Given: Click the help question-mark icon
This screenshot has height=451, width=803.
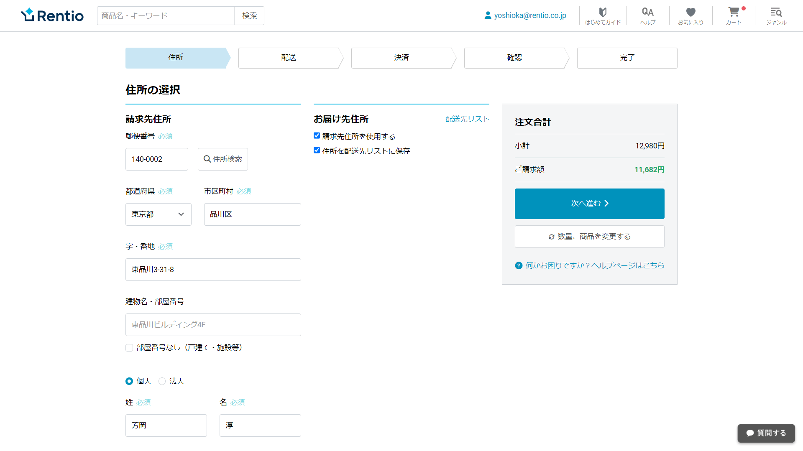Looking at the screenshot, I should pyautogui.click(x=519, y=265).
